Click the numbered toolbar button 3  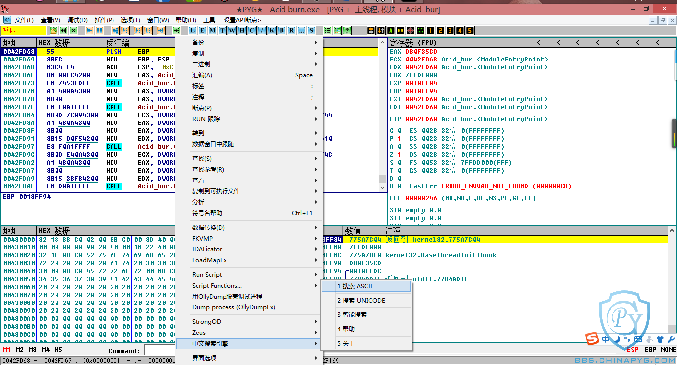[450, 30]
